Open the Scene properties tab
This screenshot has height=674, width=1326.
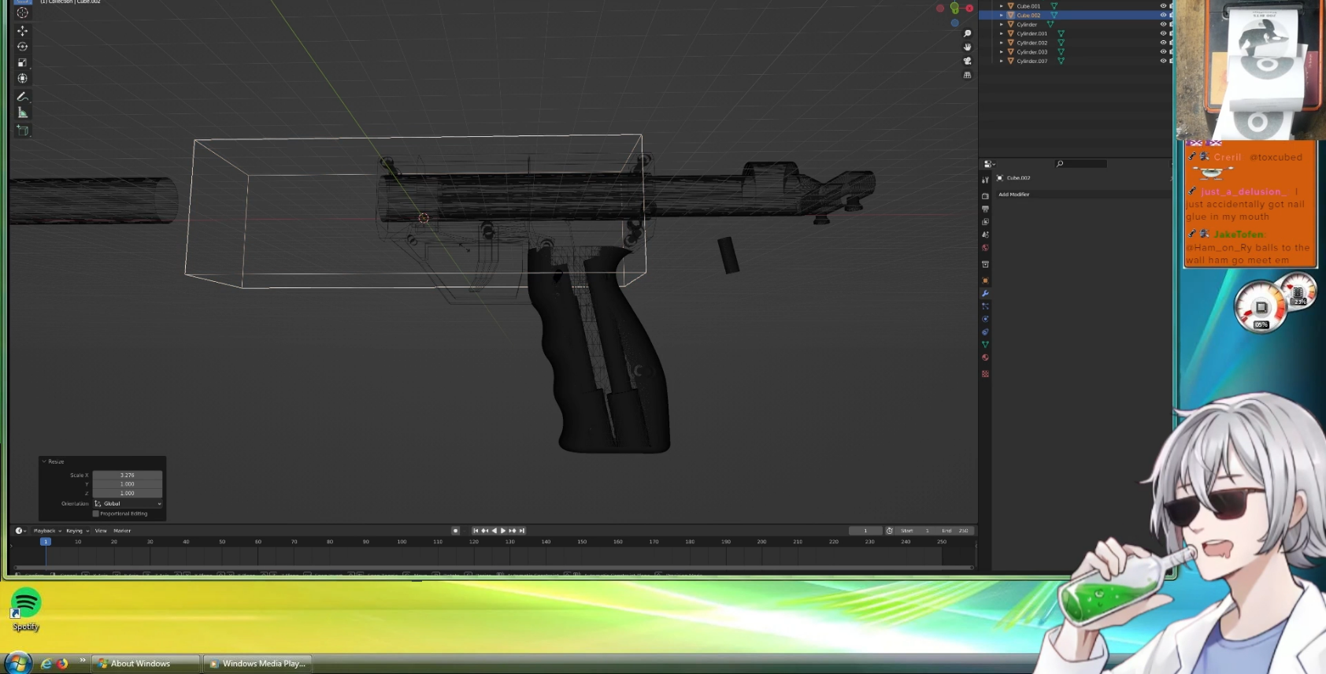(985, 235)
